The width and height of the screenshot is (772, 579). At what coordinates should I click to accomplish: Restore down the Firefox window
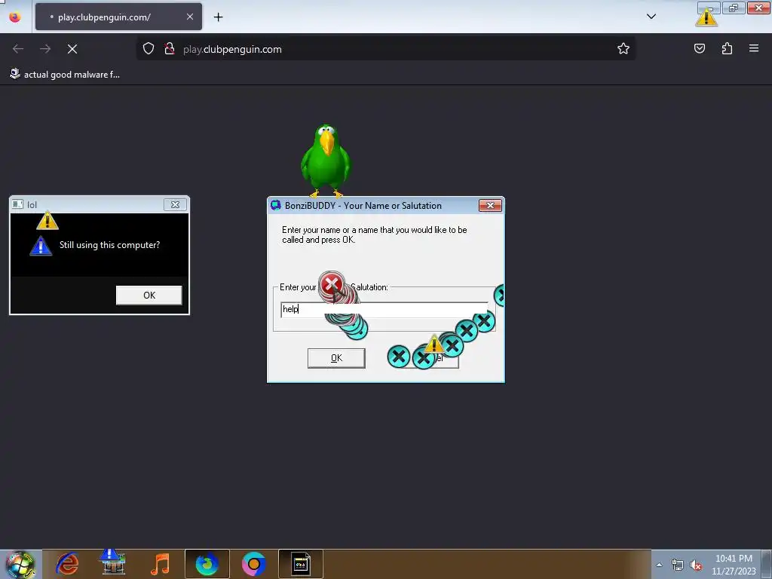(734, 8)
